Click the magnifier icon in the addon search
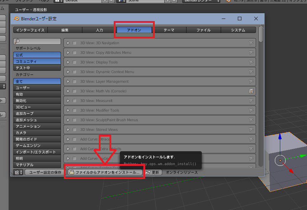The image size is (307, 210). coord(17,41)
